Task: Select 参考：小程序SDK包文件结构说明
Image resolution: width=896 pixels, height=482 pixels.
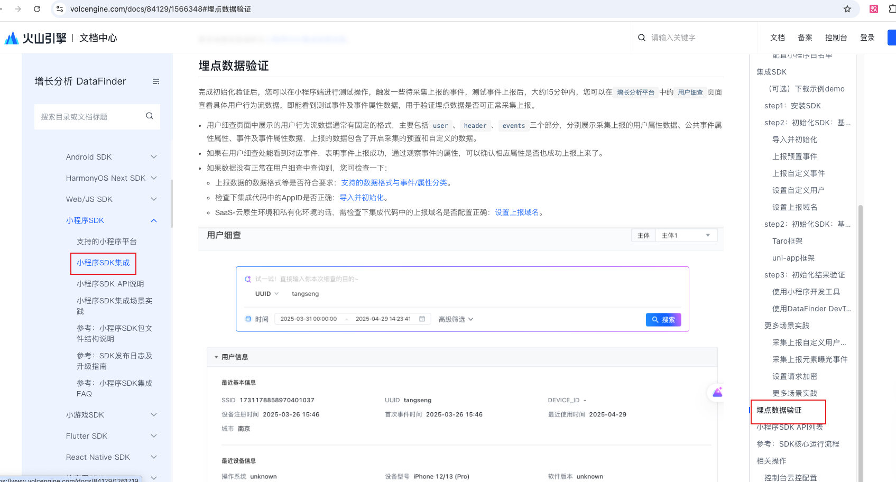Action: (115, 333)
